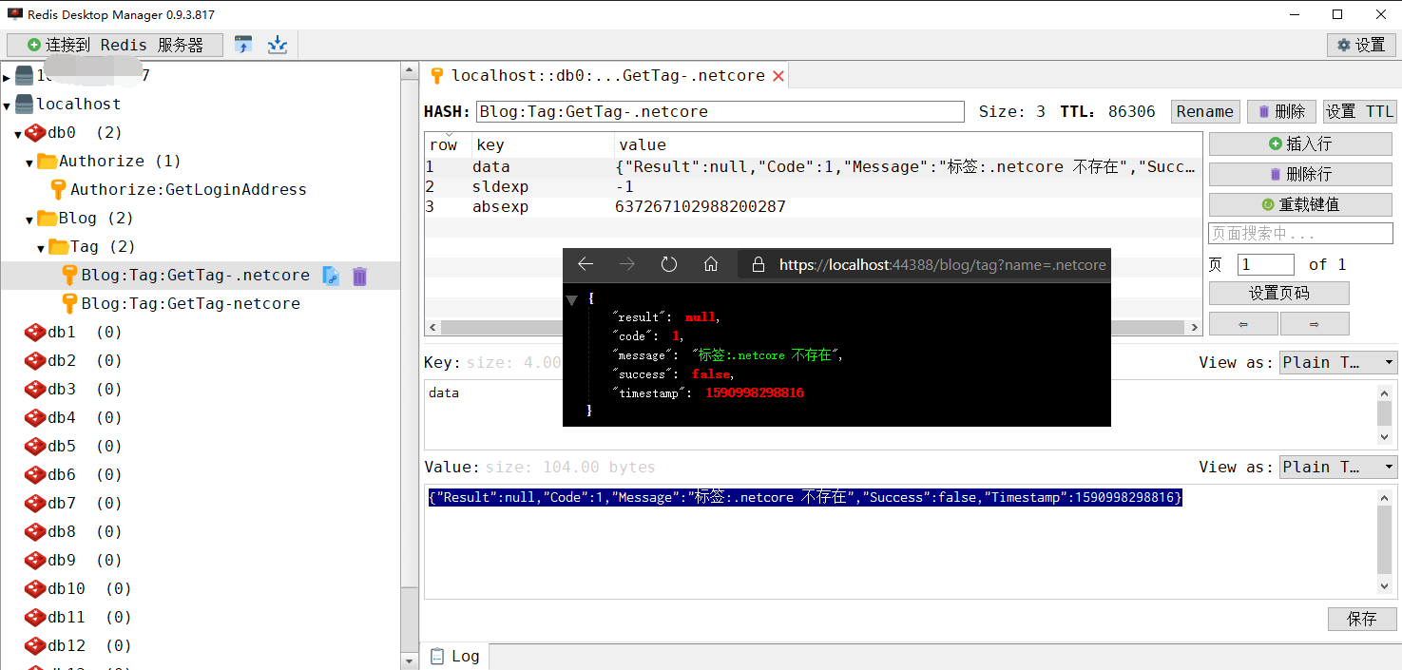Open the Value 'View as' dropdown
Image resolution: width=1402 pixels, height=670 pixels.
1337,467
